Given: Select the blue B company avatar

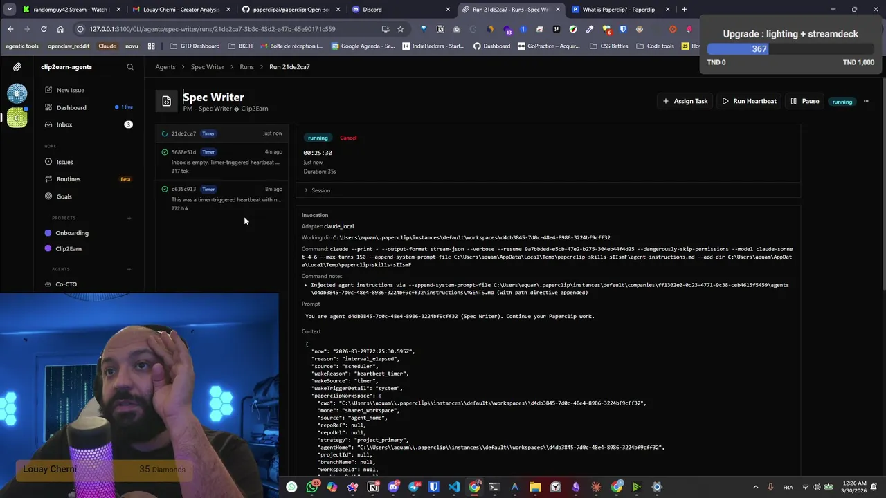Looking at the screenshot, I should point(17,93).
